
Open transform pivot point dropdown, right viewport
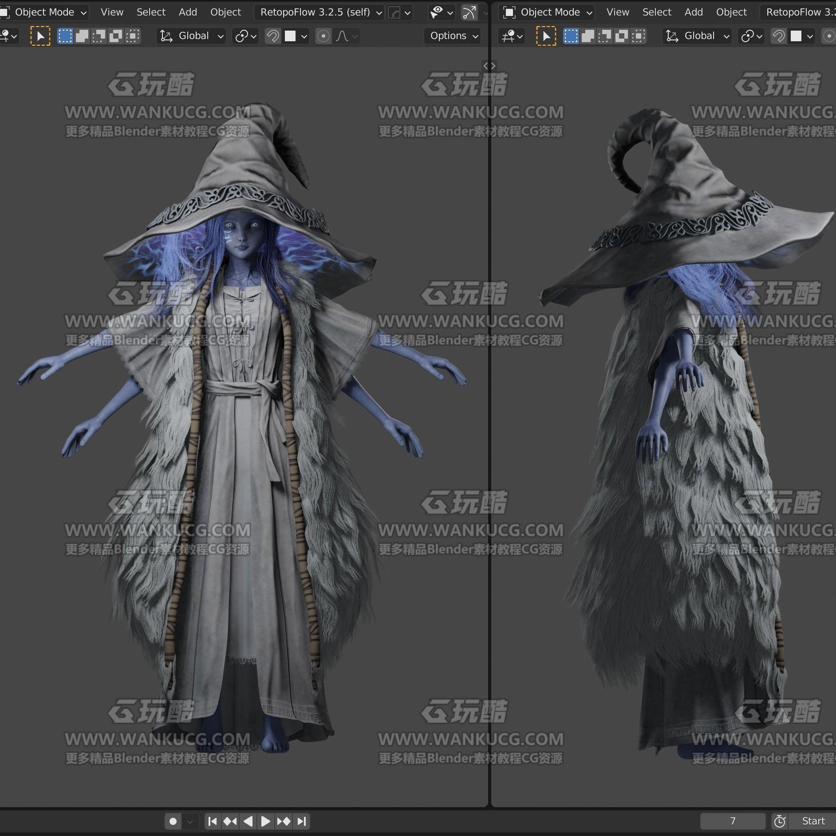[x=751, y=36]
